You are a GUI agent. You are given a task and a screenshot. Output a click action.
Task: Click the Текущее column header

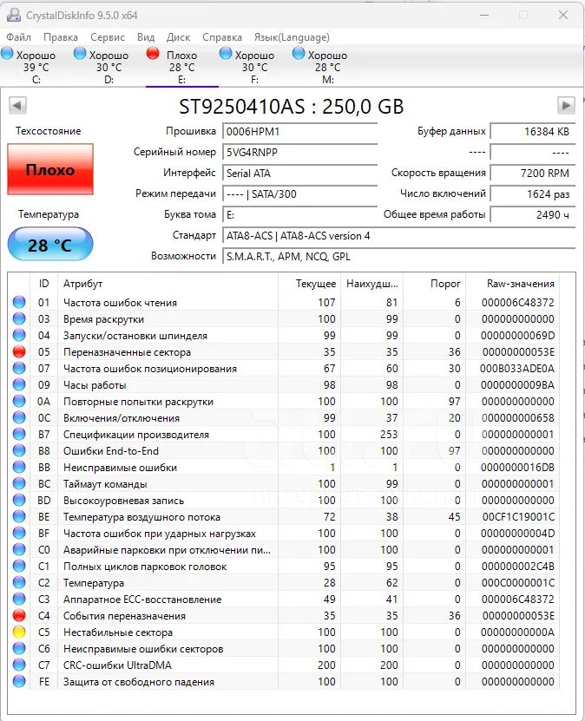[310, 284]
